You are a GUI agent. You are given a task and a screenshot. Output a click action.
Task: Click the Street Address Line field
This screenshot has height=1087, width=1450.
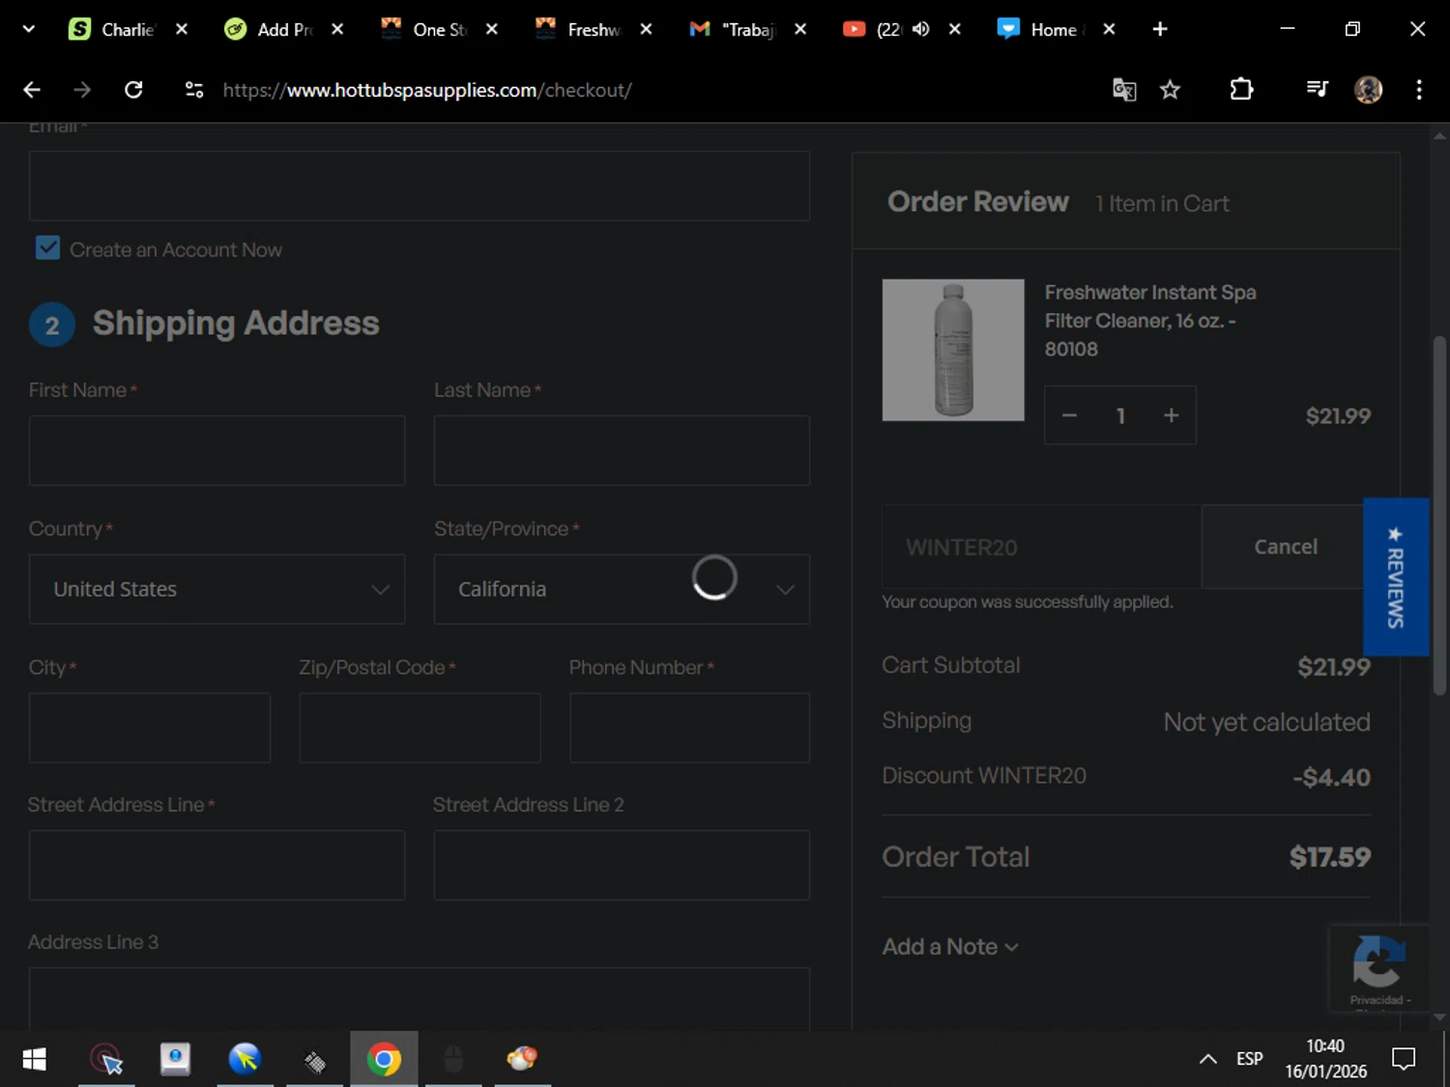tap(217, 866)
